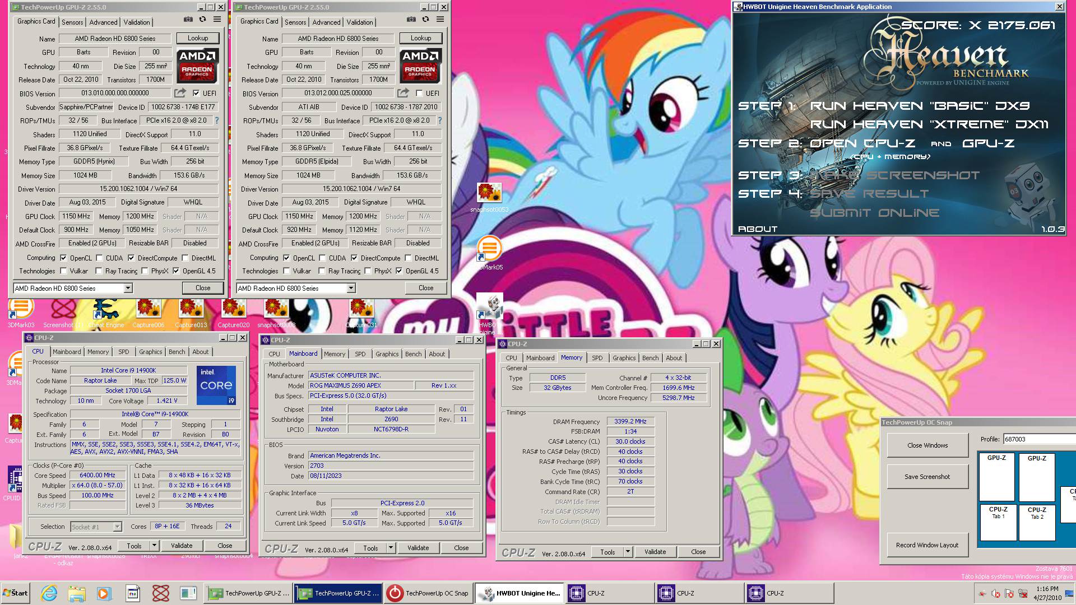Launch Internet Explorer from taskbar
The height and width of the screenshot is (605, 1076).
(x=49, y=593)
